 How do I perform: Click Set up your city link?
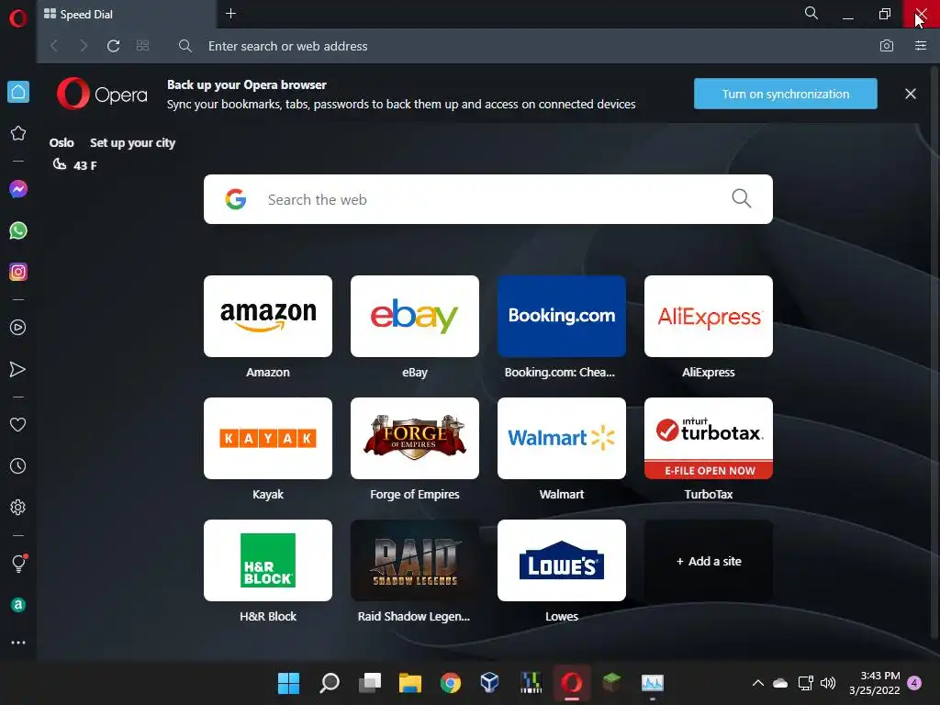click(x=132, y=142)
